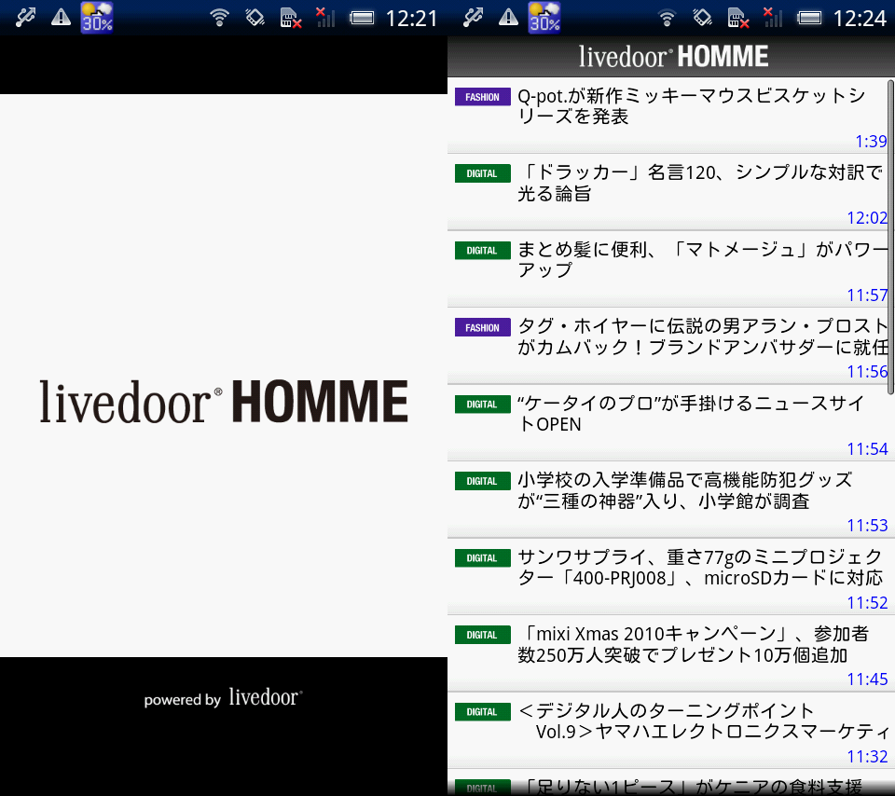
Task: Tap the 11:45 timestamp
Action: 867,679
